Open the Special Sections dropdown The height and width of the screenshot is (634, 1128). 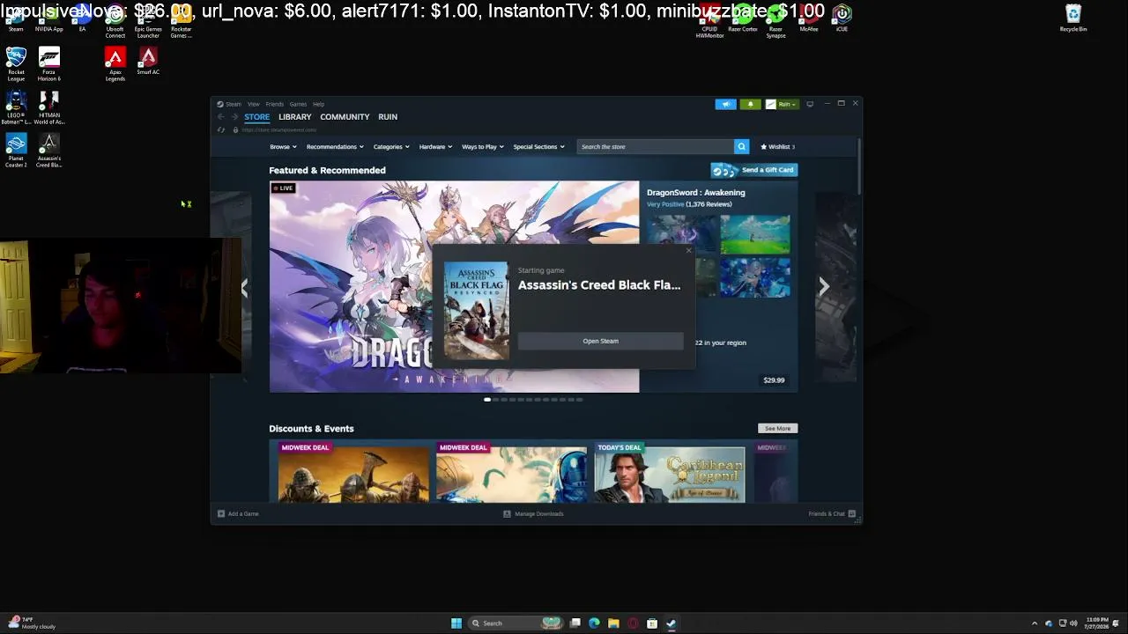point(538,147)
